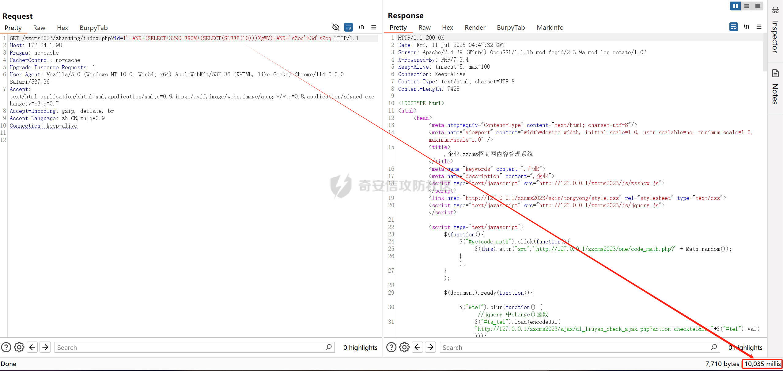
Task: Click Connection: keep-alive line in Request
Action: pos(43,126)
